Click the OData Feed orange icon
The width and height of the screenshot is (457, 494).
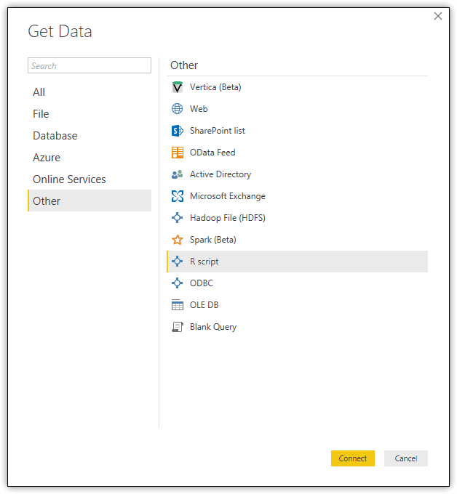pyautogui.click(x=177, y=153)
